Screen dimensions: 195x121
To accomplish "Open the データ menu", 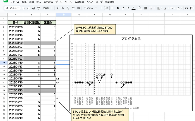I will point(59,2).
